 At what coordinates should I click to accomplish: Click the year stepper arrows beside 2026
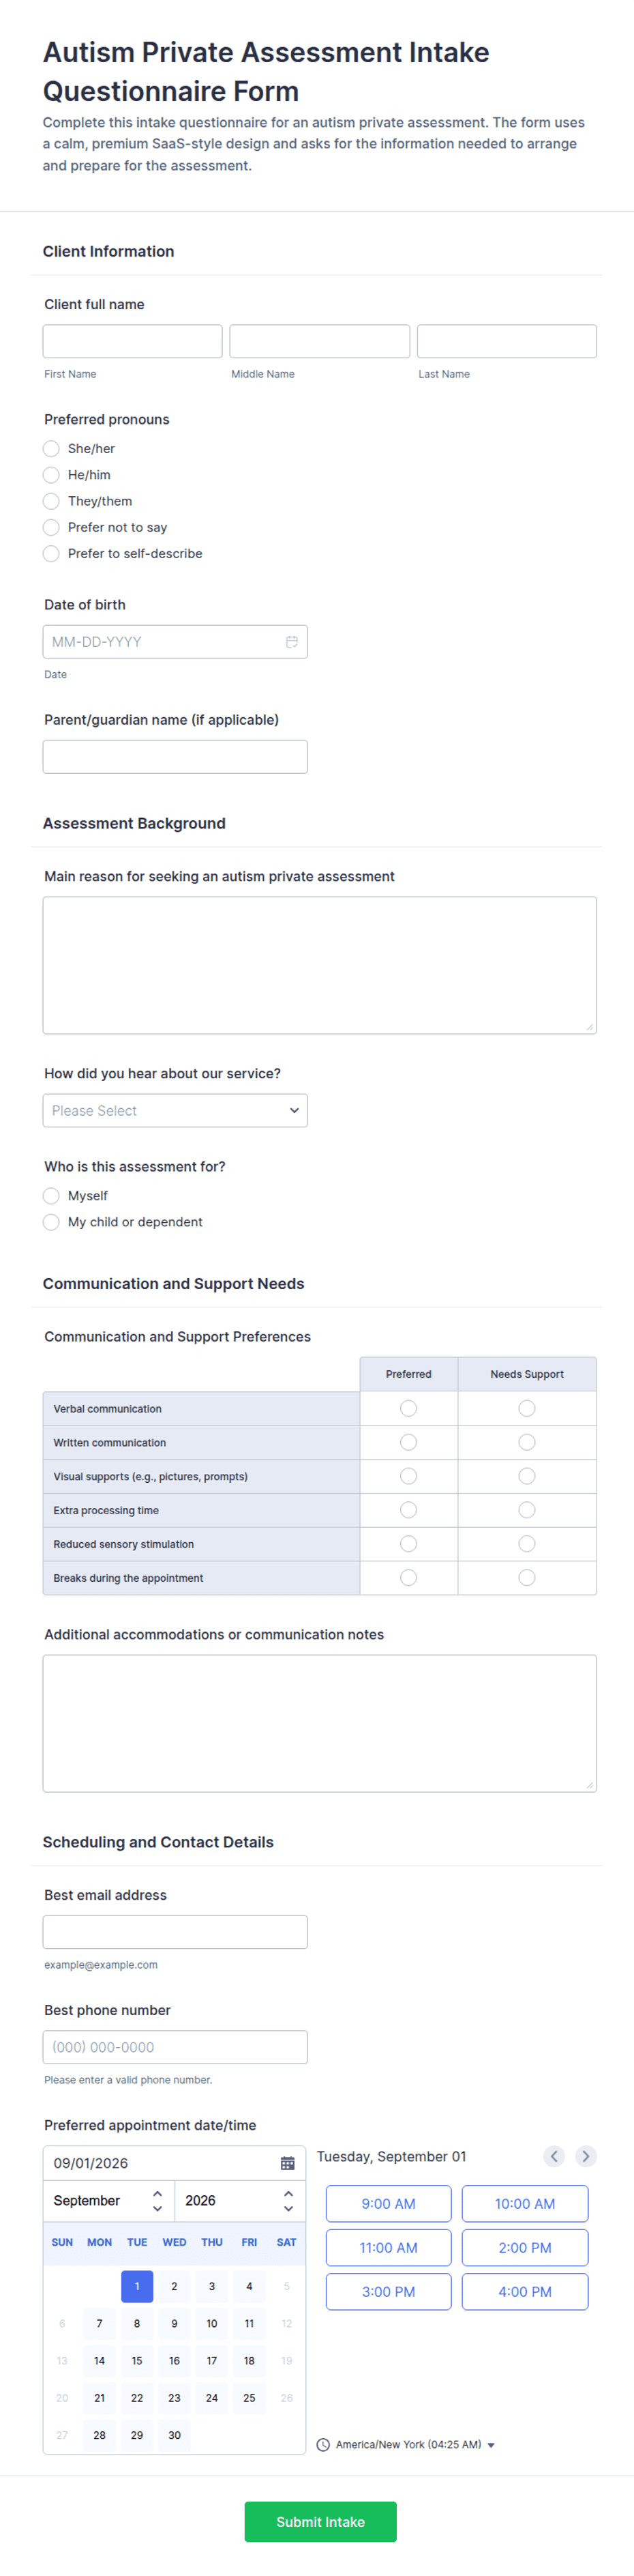coord(288,2201)
